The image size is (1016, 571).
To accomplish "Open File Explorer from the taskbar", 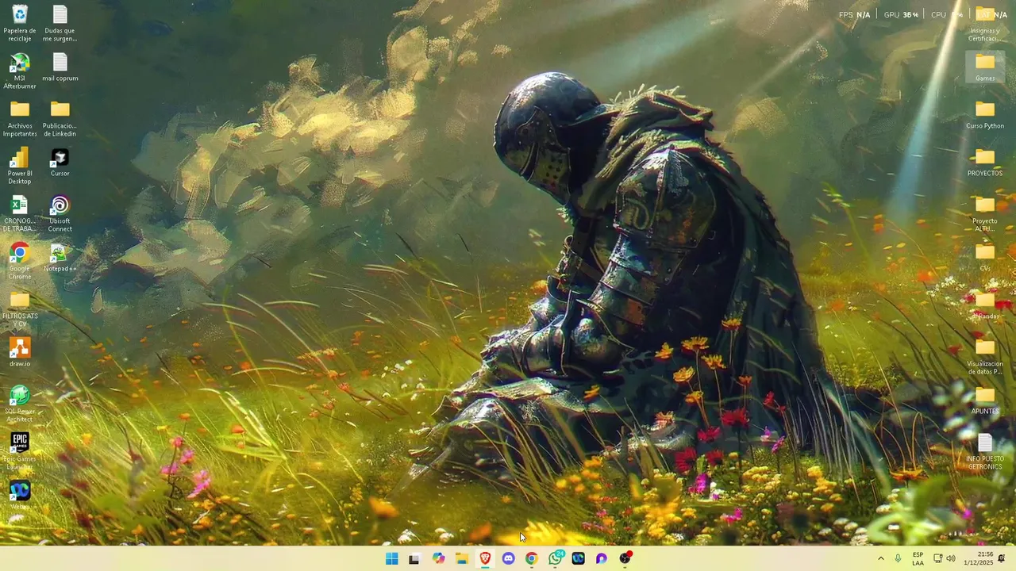I will 461,558.
